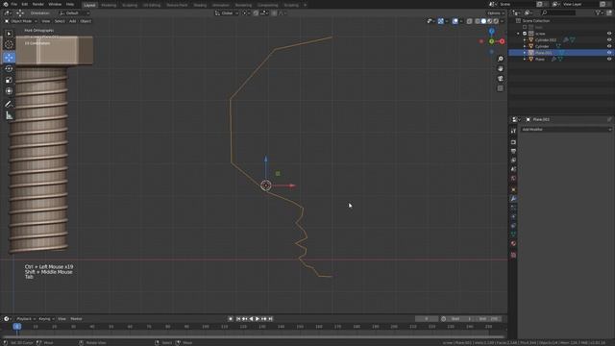
Task: Open the File menu
Action: [14, 4]
